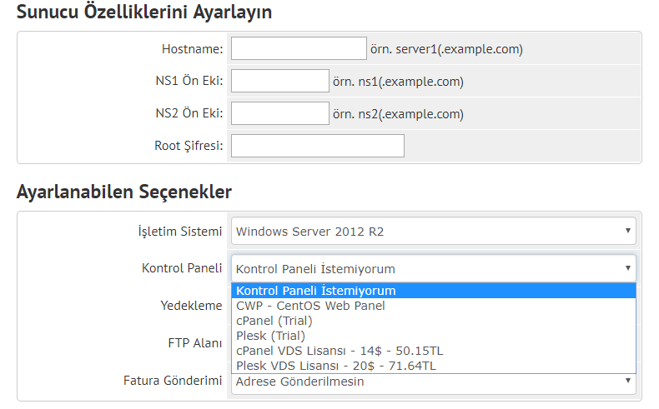Image resolution: width=659 pixels, height=409 pixels.
Task: Click the 'Ayarlanabilen Seçenekler' heading
Action: [124, 192]
